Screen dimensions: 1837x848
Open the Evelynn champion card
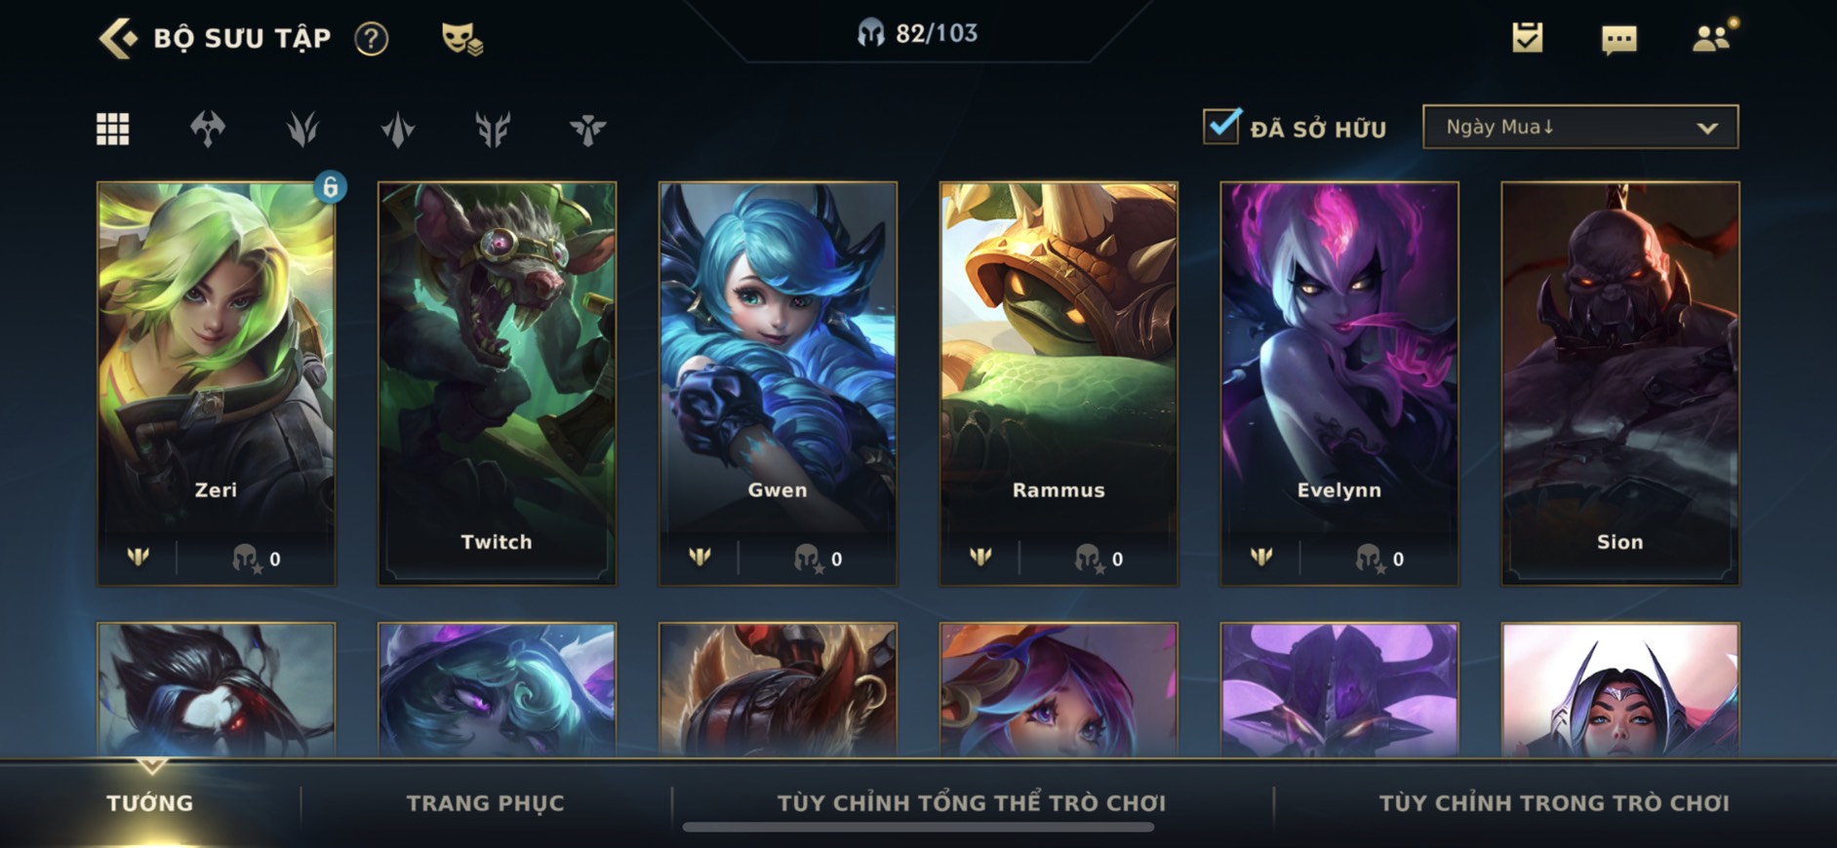click(x=1339, y=383)
